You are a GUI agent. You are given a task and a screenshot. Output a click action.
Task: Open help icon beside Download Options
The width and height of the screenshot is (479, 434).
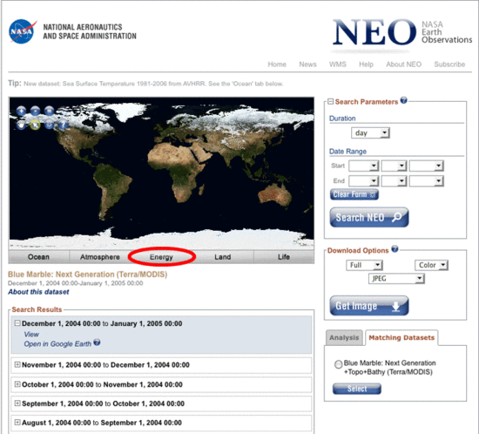click(x=395, y=248)
